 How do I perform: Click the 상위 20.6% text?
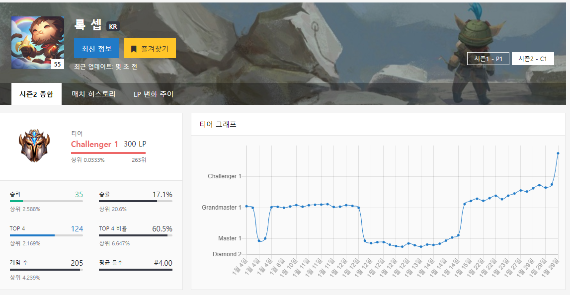[x=113, y=209]
